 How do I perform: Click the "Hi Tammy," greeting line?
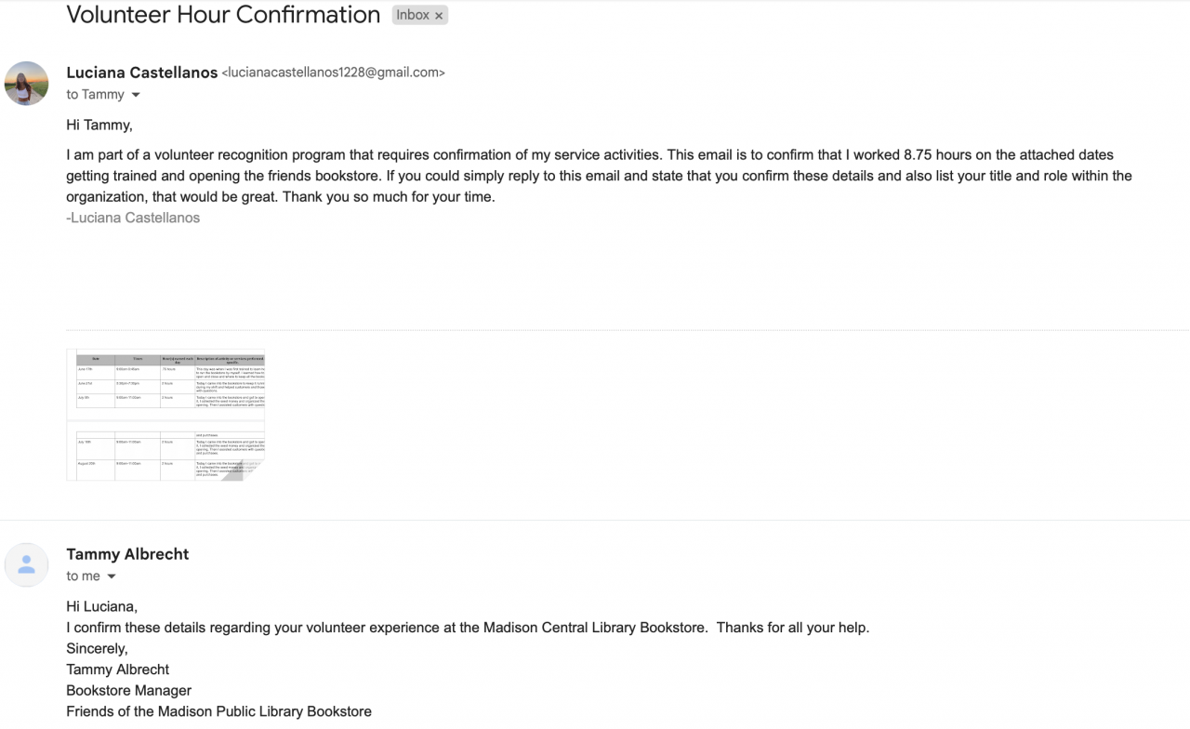pyautogui.click(x=99, y=125)
